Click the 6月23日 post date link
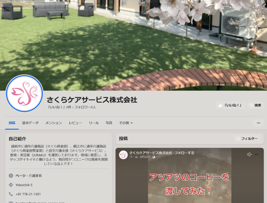This screenshot has height=203, width=267. pos(145,157)
